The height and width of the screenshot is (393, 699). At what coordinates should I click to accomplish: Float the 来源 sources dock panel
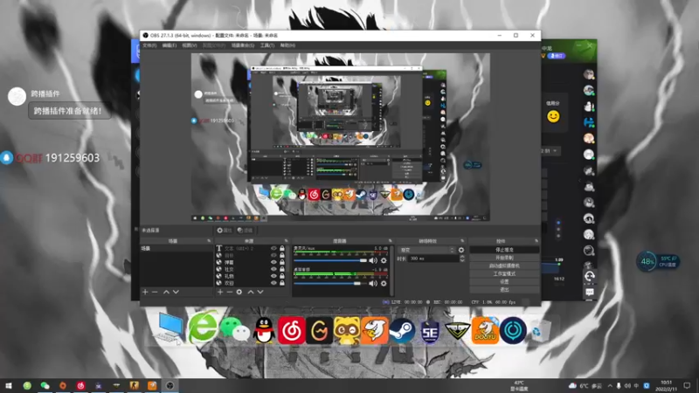tap(287, 241)
